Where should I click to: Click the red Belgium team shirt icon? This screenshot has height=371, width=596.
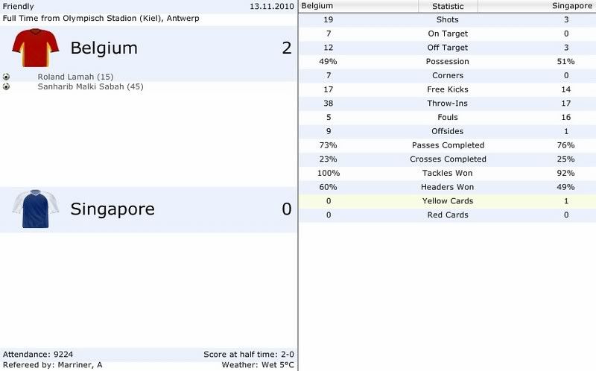[x=35, y=48]
